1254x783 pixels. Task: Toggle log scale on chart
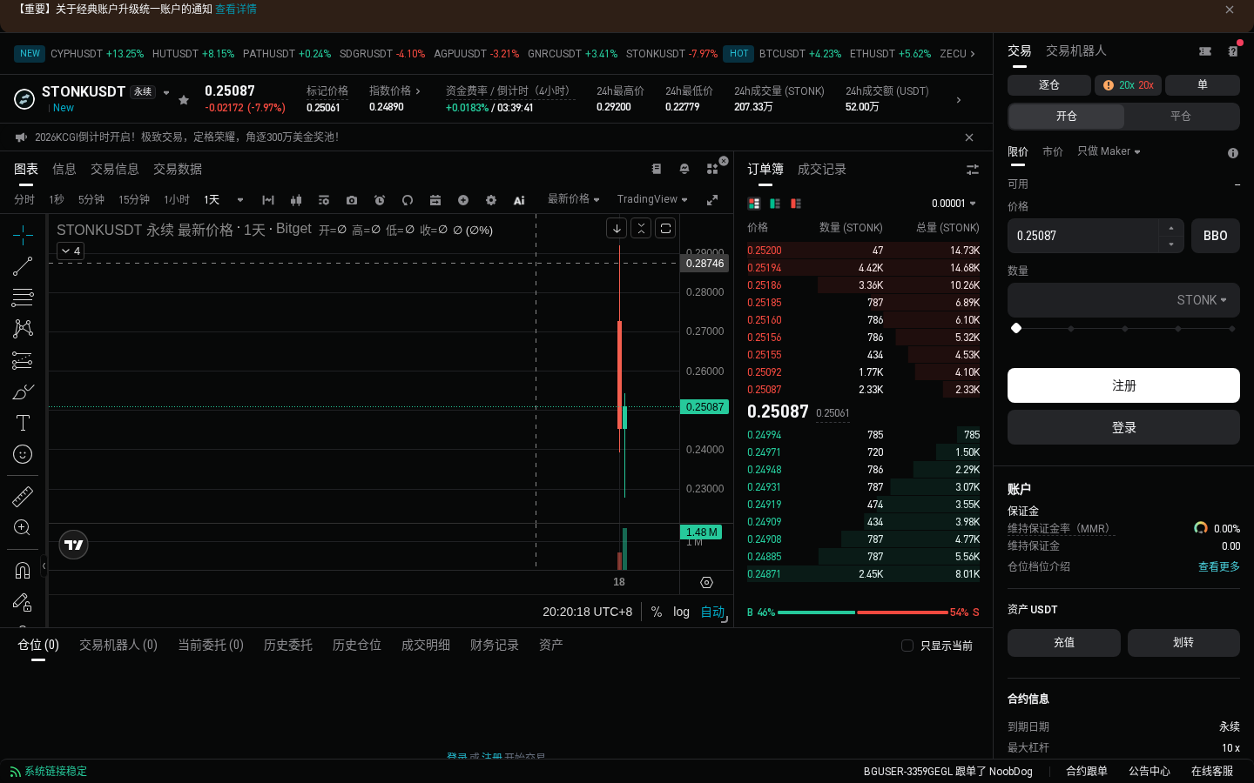[681, 612]
